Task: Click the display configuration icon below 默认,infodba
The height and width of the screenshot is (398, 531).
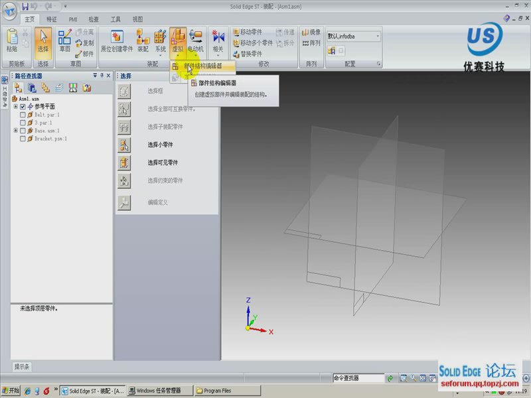Action: 331,51
